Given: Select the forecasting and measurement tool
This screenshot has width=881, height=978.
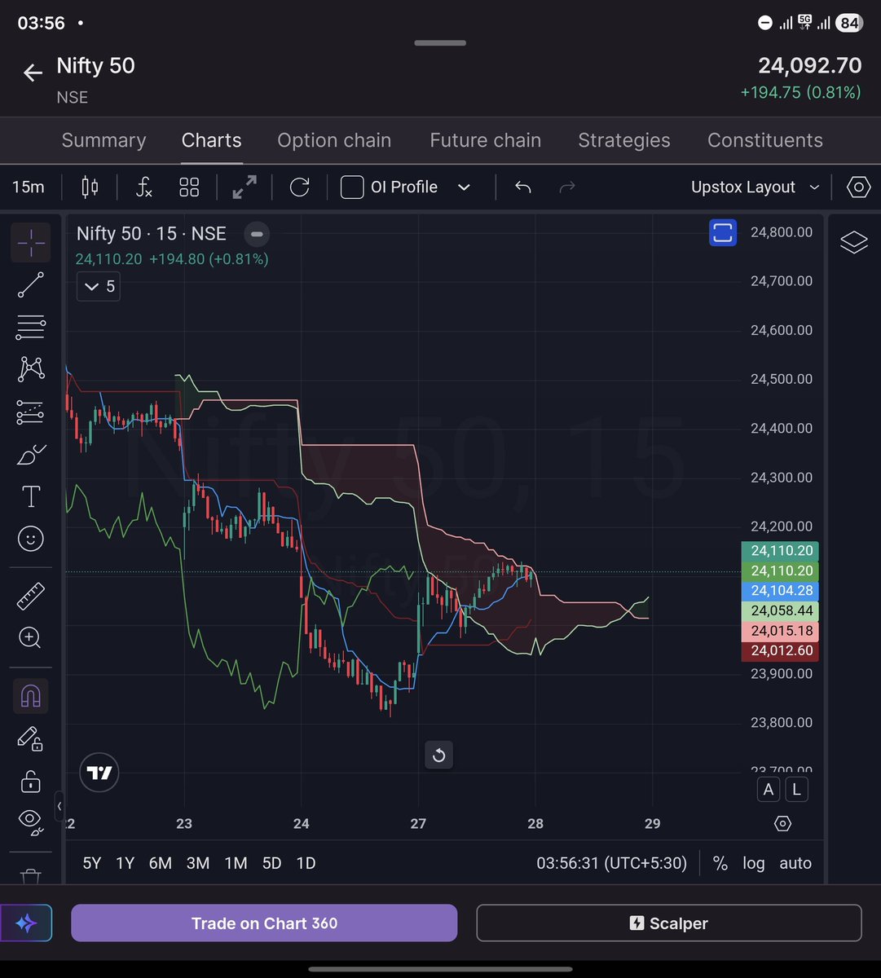Looking at the screenshot, I should point(31,412).
